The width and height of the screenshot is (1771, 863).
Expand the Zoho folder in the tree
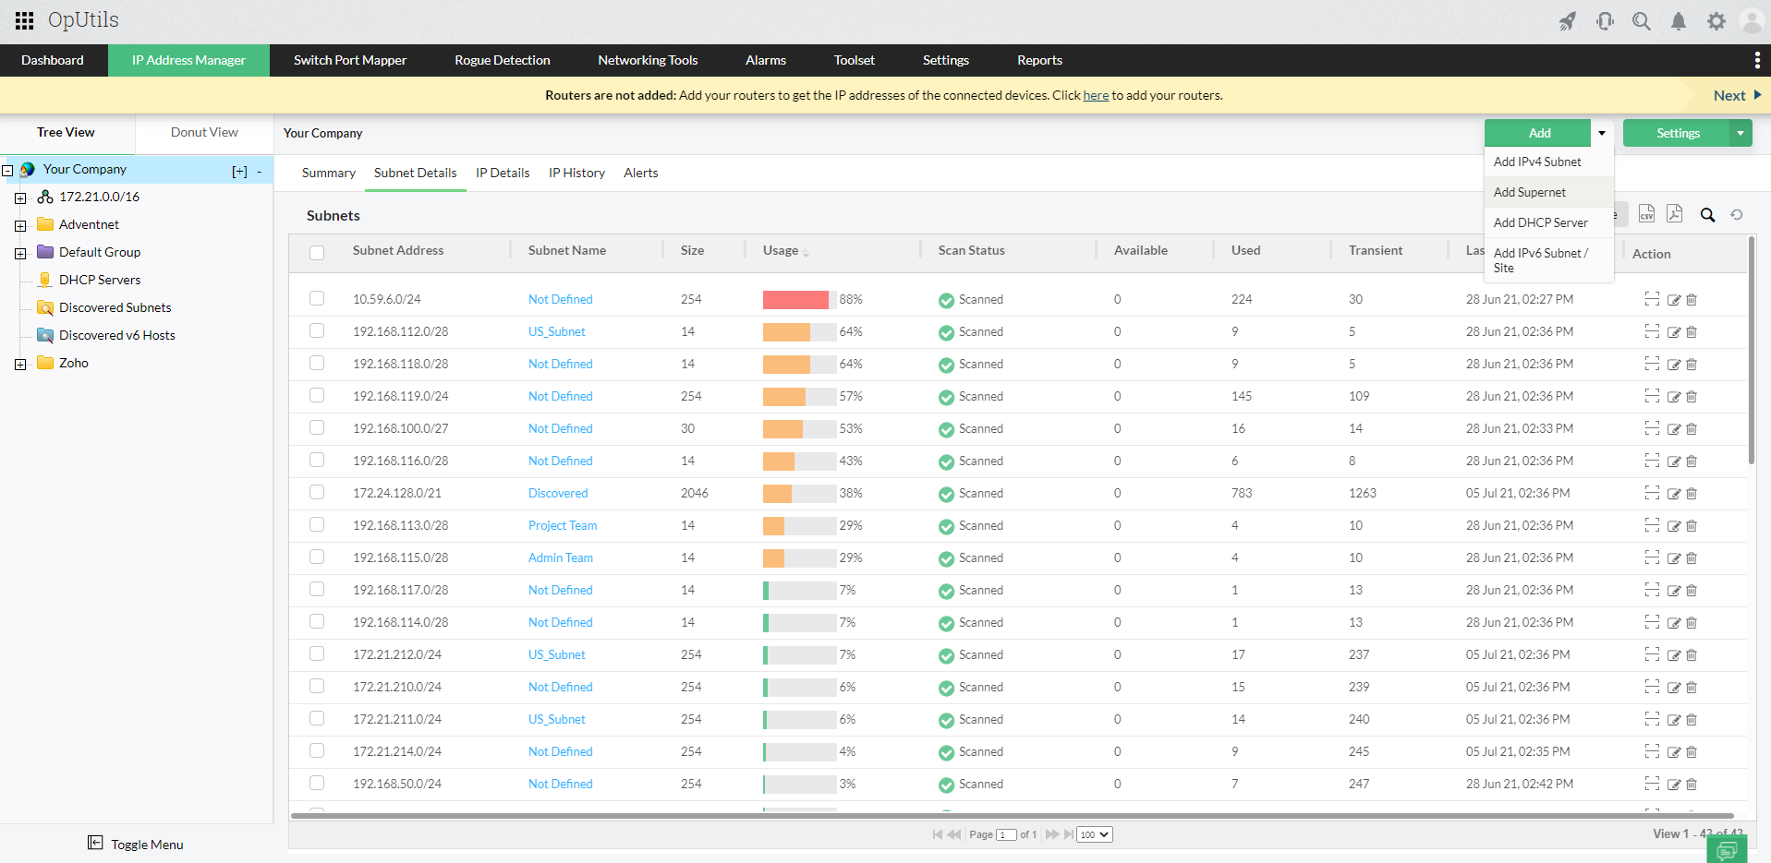20,363
